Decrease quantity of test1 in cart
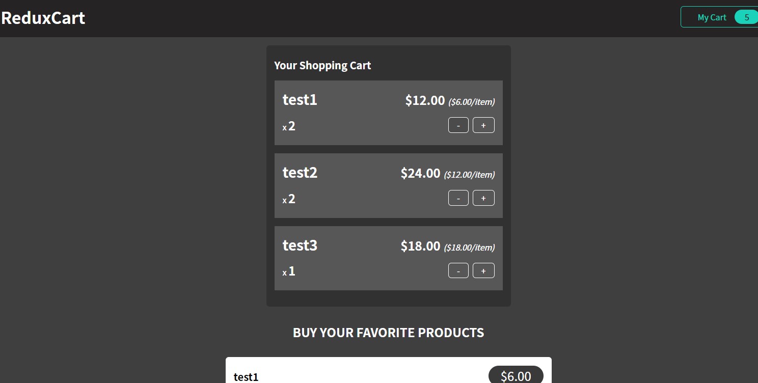 click(458, 125)
